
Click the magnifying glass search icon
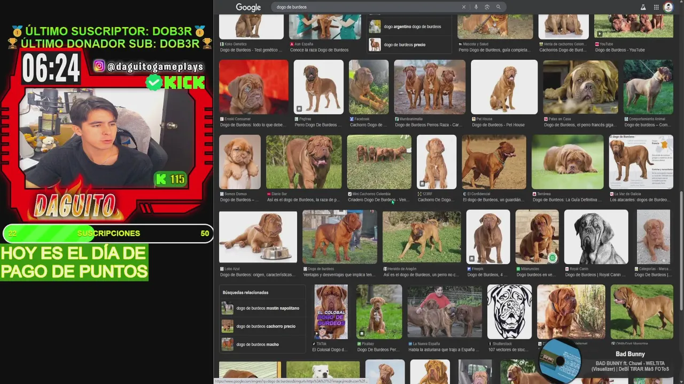498,7
